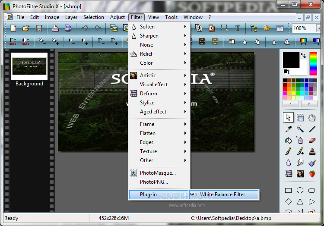Save the image with floppy disk icon
Screen dimensions: 324x226
[x=39, y=28]
